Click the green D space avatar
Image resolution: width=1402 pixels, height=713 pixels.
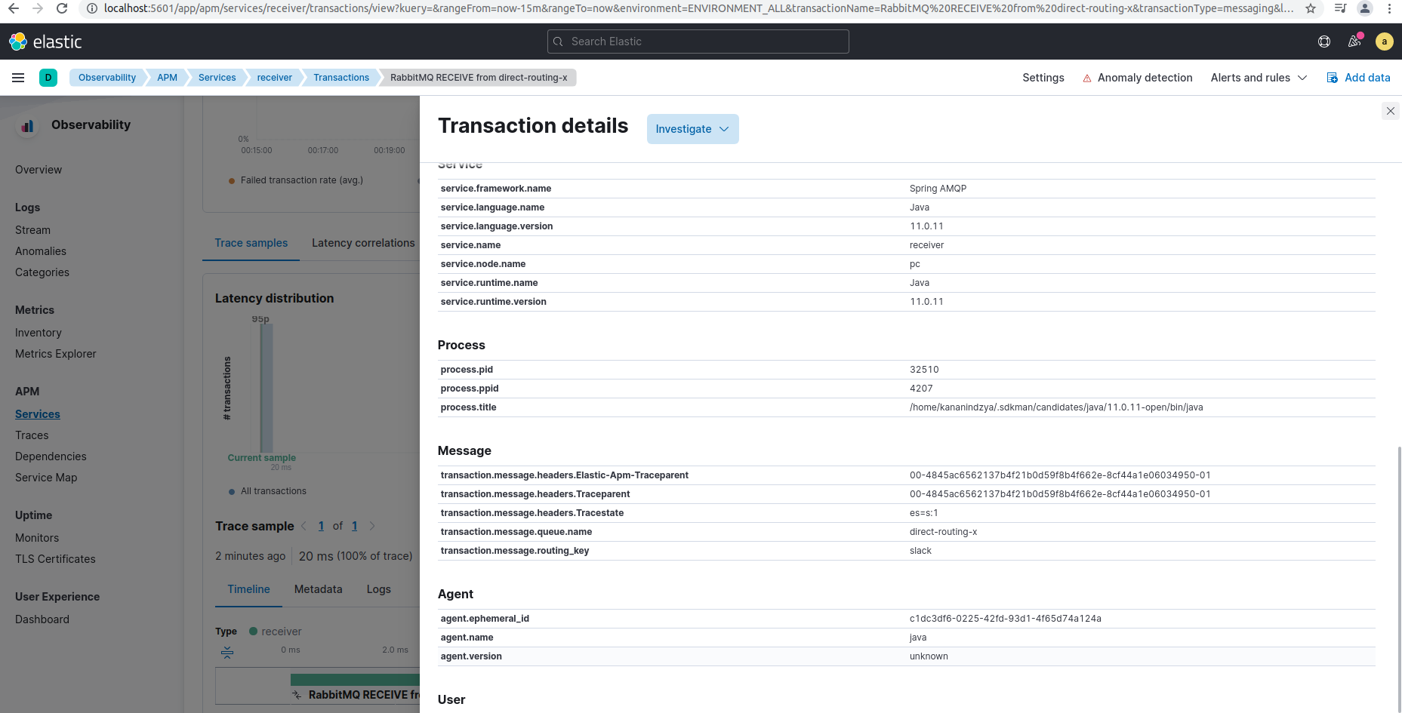(48, 78)
